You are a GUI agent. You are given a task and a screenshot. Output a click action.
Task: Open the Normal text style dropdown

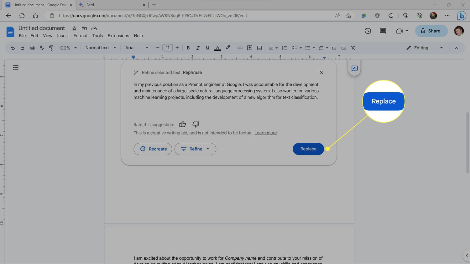[x=101, y=48]
